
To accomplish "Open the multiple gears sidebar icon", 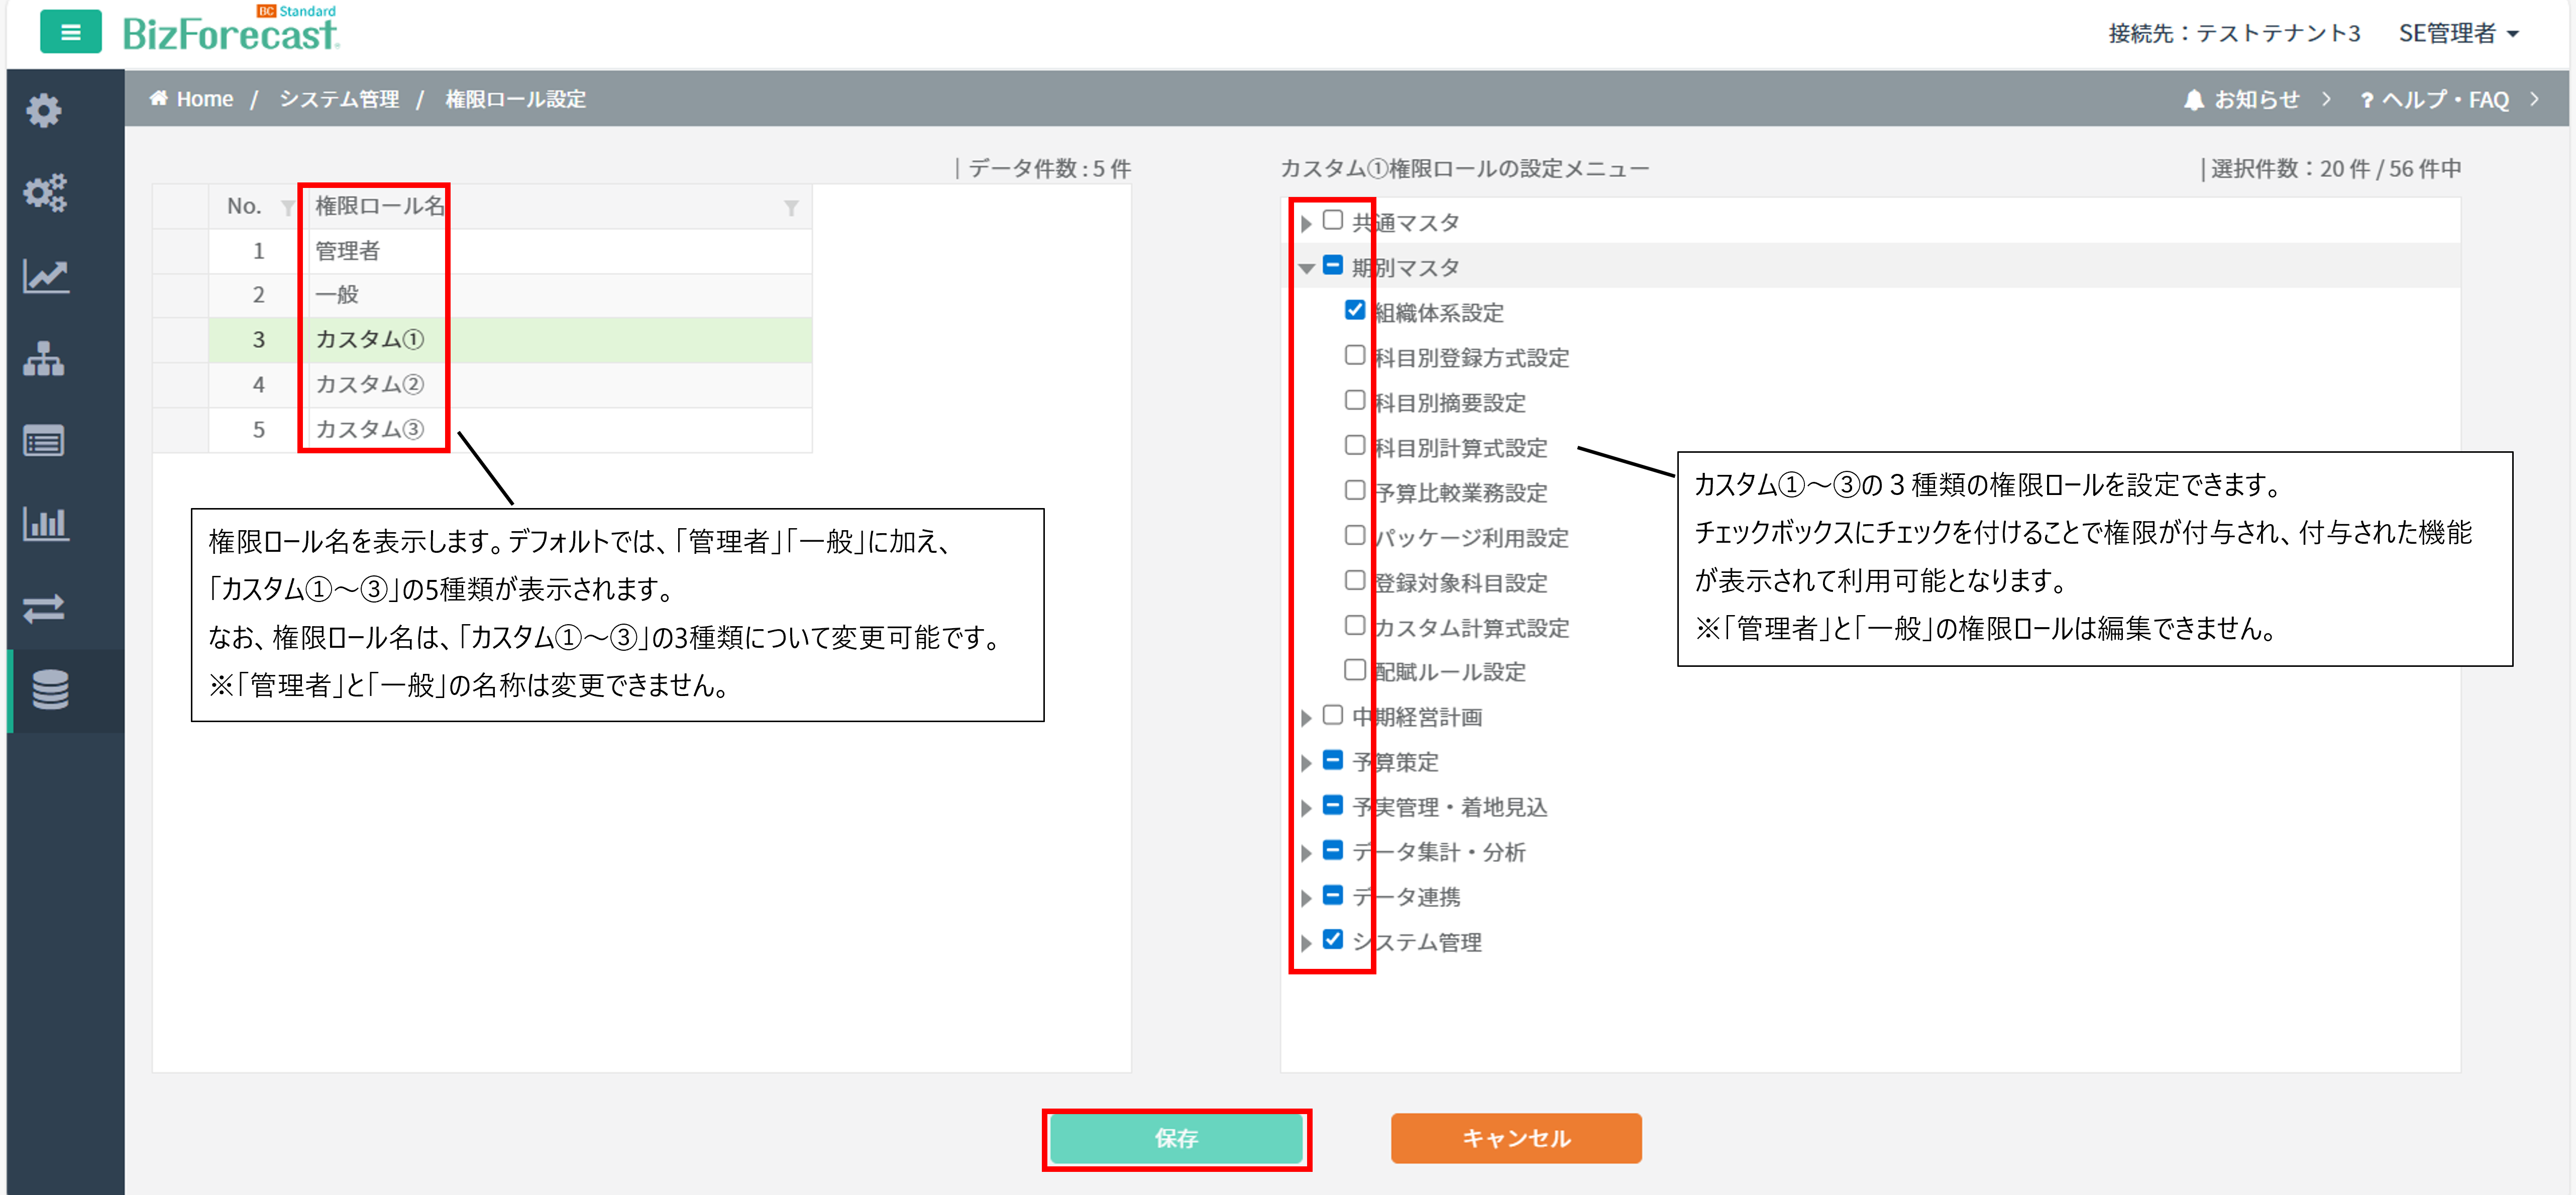I will pyautogui.click(x=44, y=192).
